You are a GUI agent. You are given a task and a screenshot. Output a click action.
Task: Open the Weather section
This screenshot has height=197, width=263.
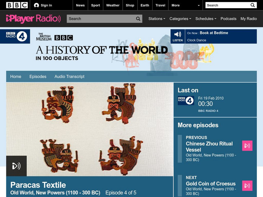click(x=113, y=5)
